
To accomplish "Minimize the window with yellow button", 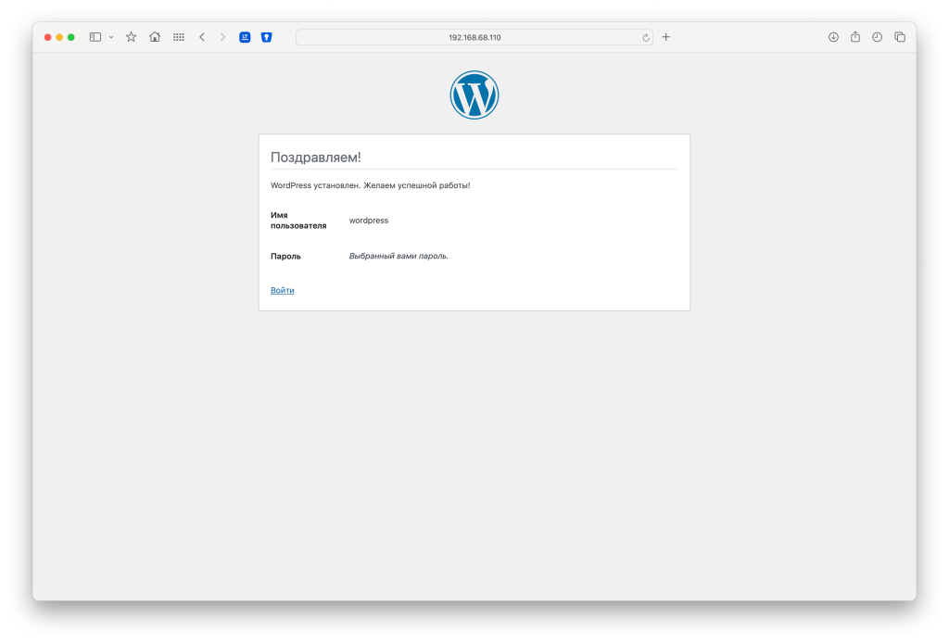I will [59, 37].
